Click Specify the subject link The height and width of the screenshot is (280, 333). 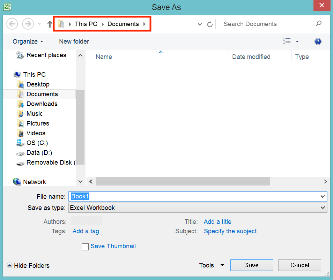[230, 231]
